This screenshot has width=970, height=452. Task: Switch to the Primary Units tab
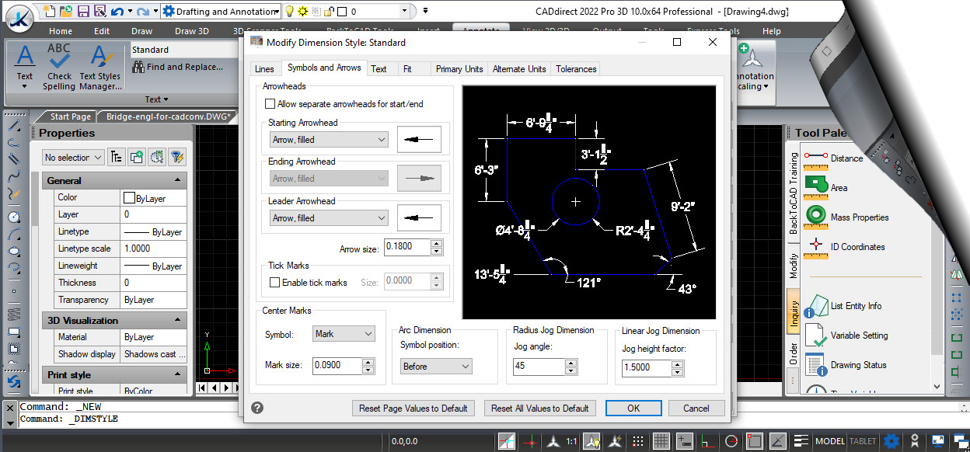coord(459,69)
